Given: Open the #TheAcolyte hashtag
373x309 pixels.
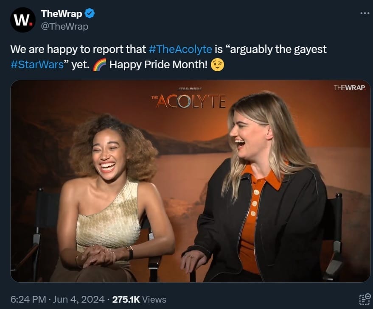Looking at the screenshot, I should click(180, 50).
